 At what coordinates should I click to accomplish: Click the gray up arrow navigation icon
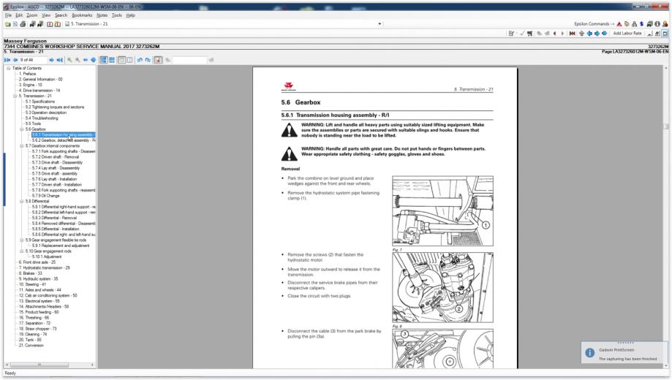[x=581, y=34]
